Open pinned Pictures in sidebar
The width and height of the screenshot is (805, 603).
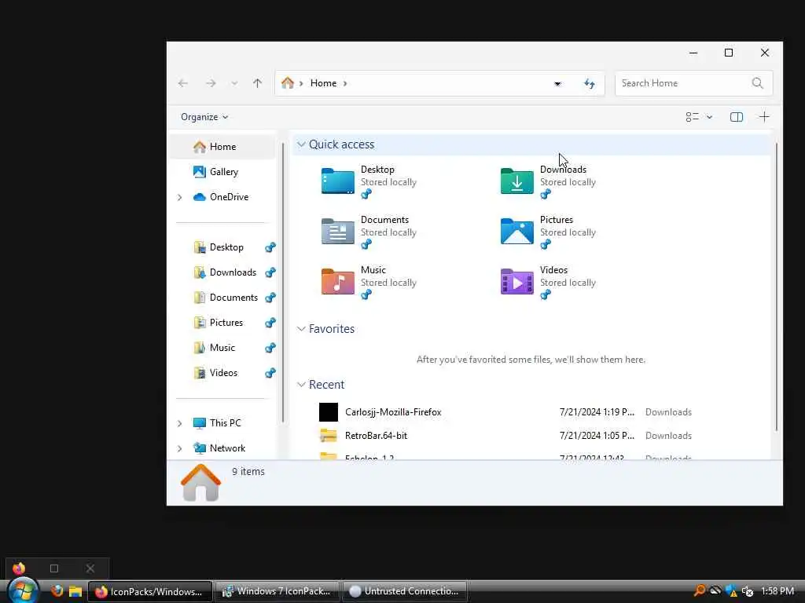tap(226, 323)
